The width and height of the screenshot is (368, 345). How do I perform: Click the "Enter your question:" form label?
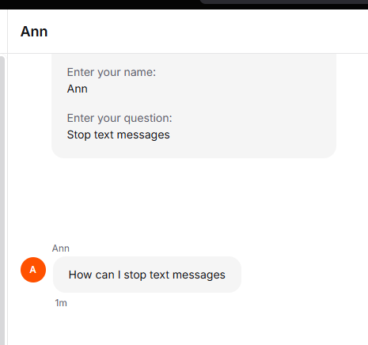click(x=120, y=118)
